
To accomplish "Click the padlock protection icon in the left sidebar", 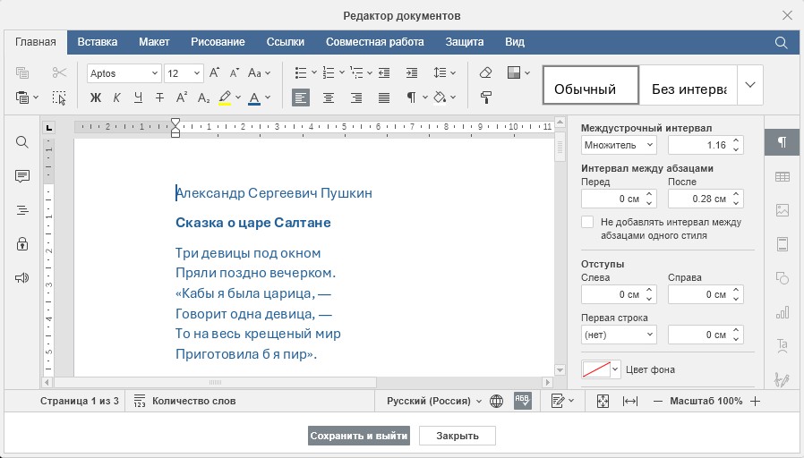I will tap(22, 244).
